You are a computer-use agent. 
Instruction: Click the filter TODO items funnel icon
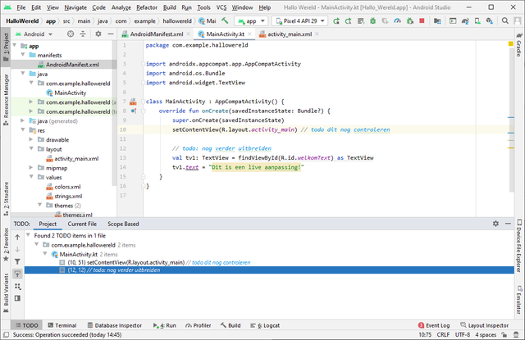click(x=18, y=264)
